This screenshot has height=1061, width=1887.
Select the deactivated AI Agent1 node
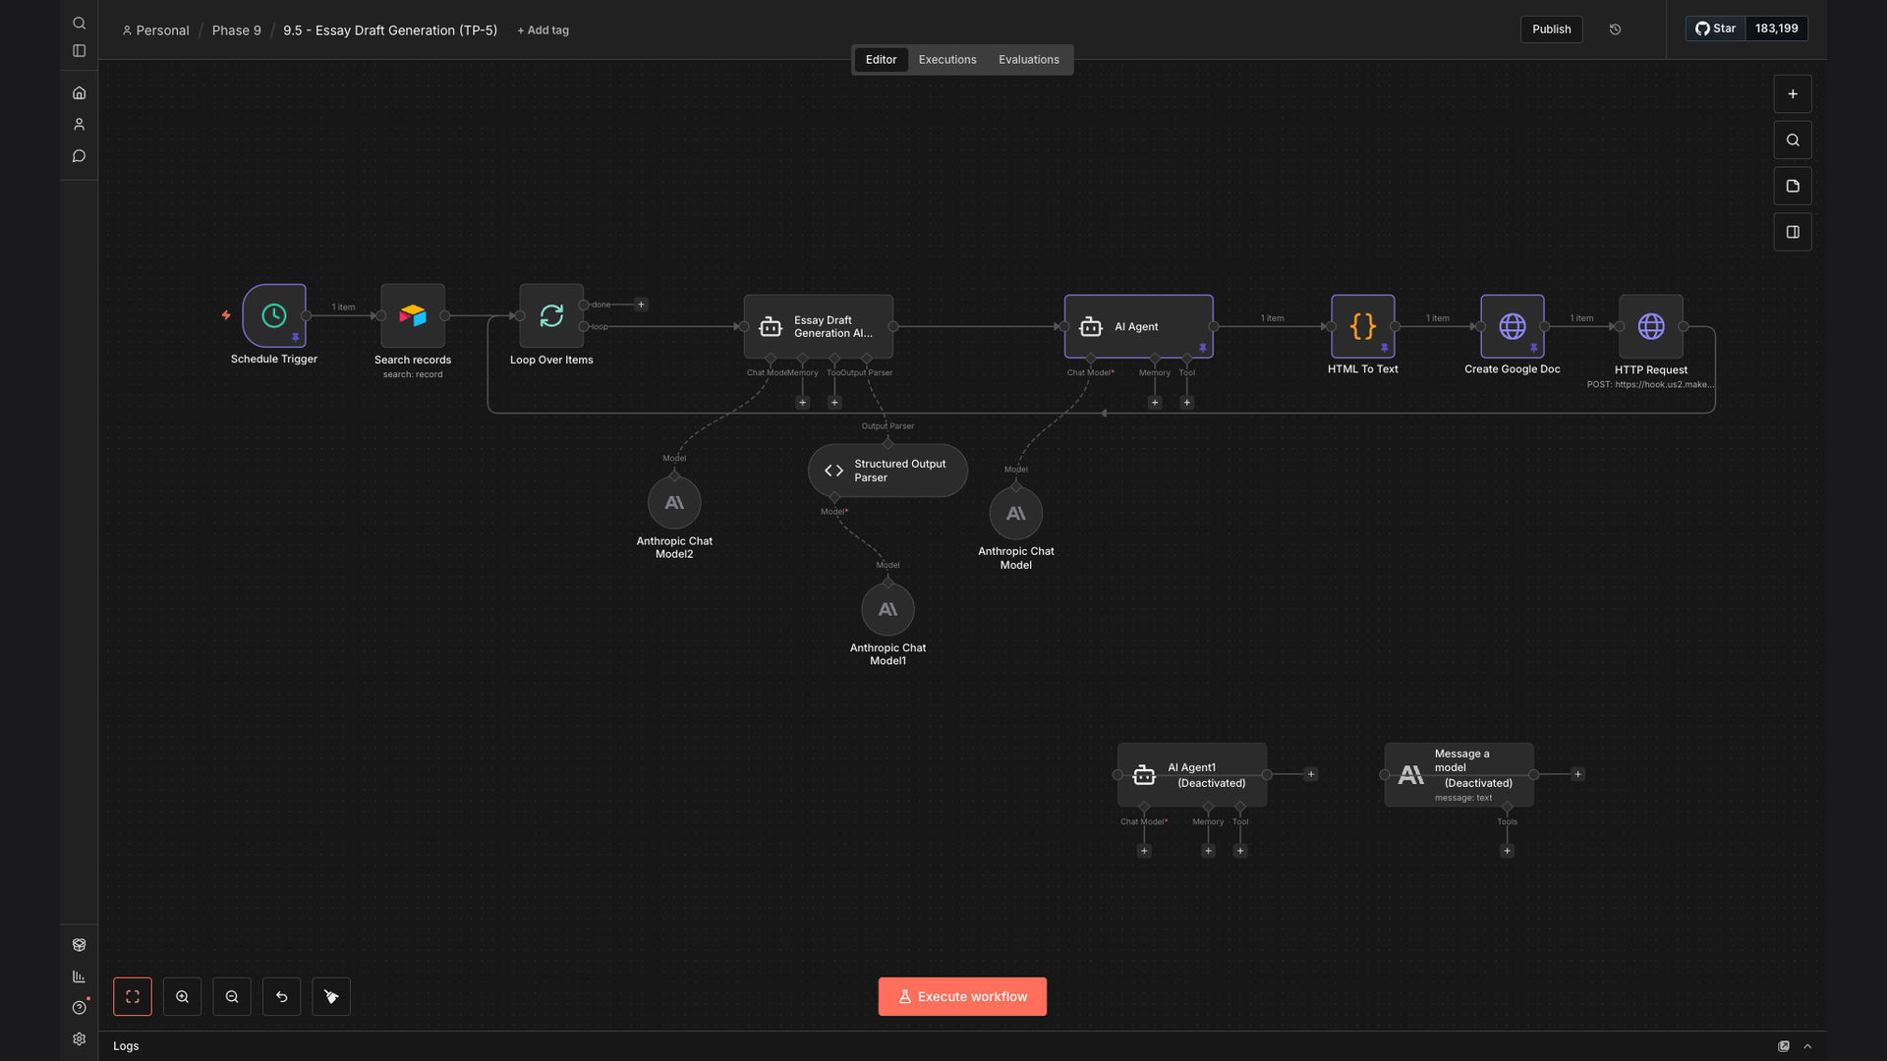pyautogui.click(x=1192, y=774)
